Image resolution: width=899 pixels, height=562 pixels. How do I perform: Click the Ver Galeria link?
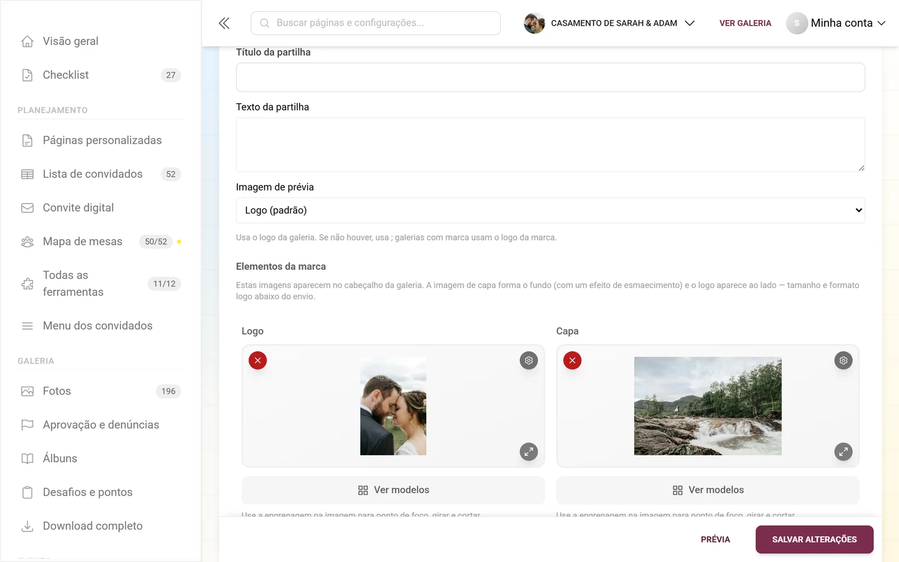(745, 23)
